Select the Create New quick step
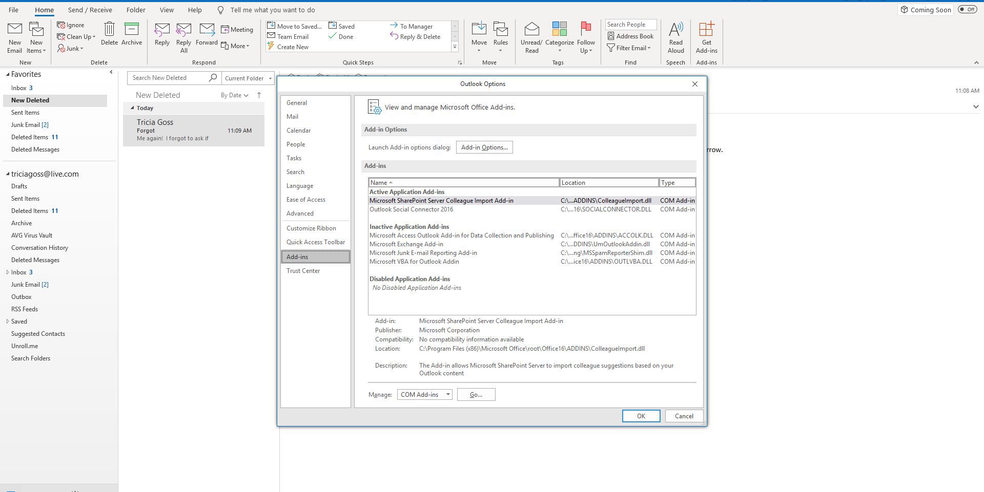The image size is (984, 492). [288, 47]
